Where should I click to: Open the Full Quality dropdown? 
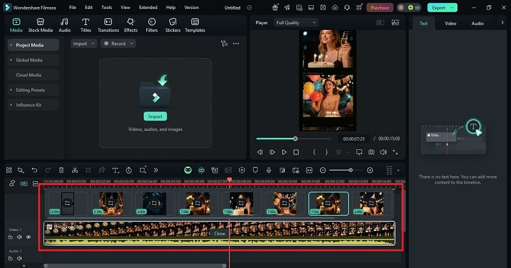(296, 22)
